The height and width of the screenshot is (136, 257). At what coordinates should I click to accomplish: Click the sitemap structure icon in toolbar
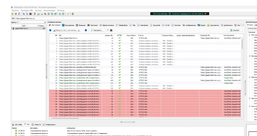[x=60, y=14]
